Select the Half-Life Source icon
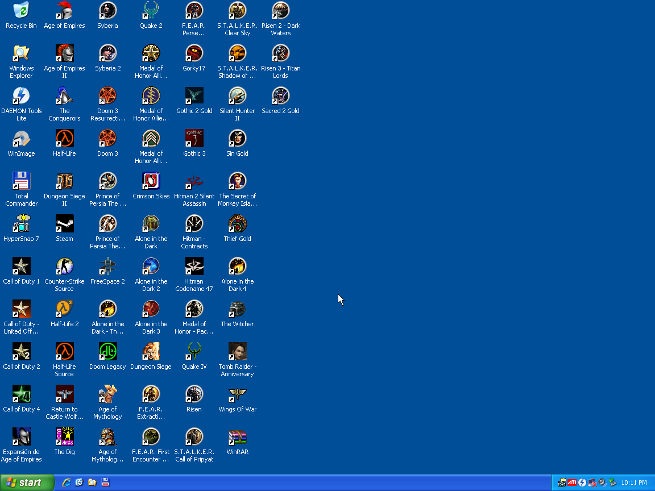 pos(65,352)
